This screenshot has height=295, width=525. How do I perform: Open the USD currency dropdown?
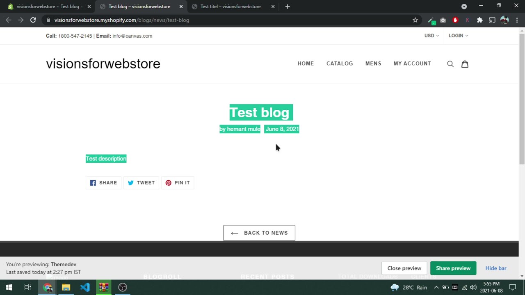(x=431, y=36)
